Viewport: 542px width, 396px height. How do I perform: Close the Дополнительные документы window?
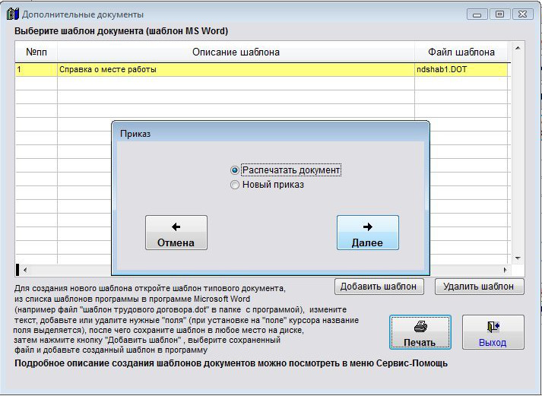(522, 14)
